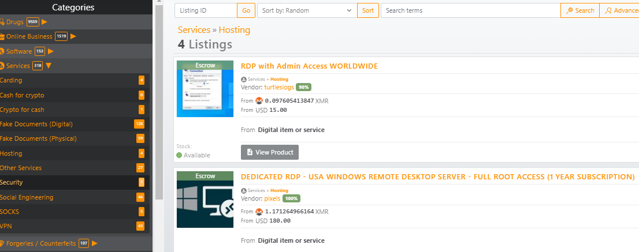Select the VPN subcategory in sidebar
The image size is (639, 252).
tap(6, 226)
